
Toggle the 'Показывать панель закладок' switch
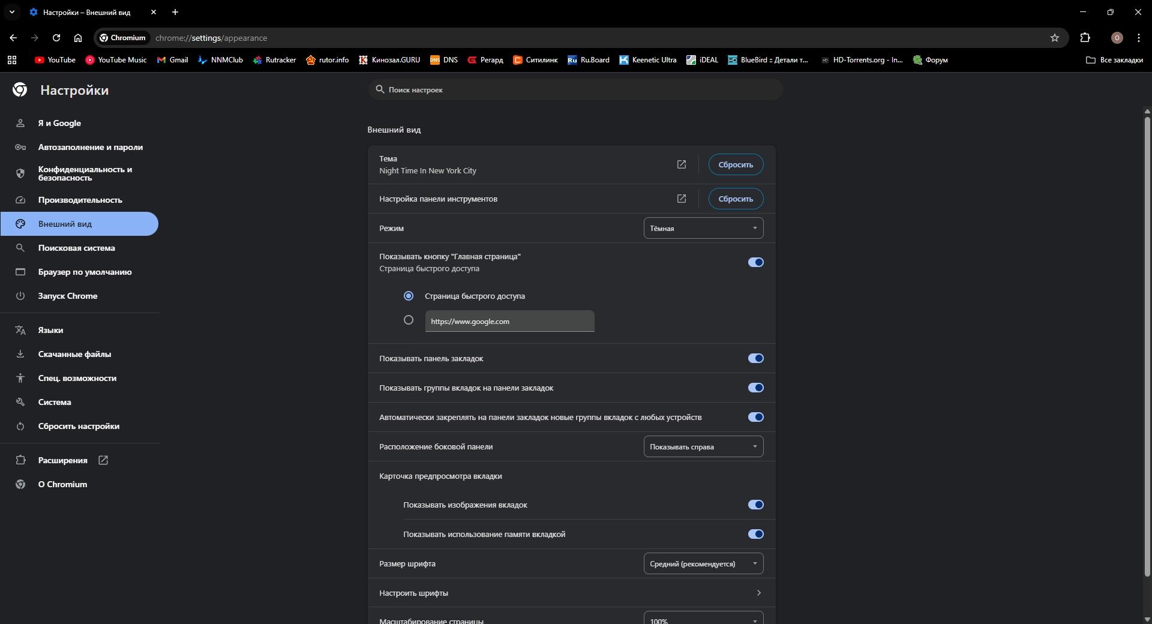point(755,358)
